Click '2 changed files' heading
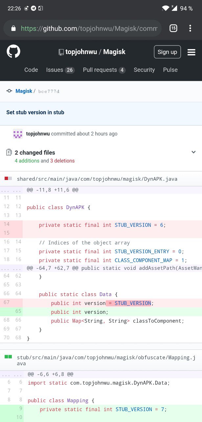 pos(35,153)
